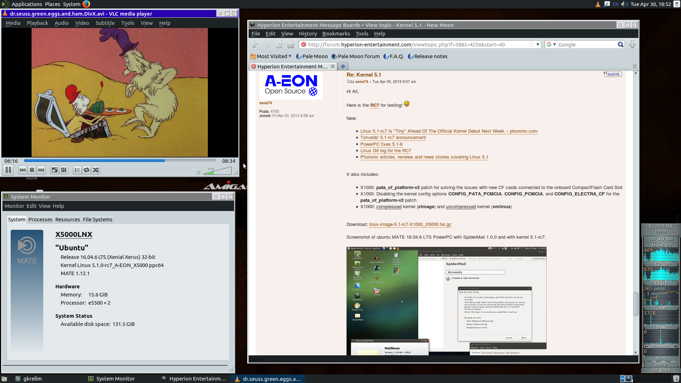Close the Hyperion Entertainment tab

click(x=333, y=66)
